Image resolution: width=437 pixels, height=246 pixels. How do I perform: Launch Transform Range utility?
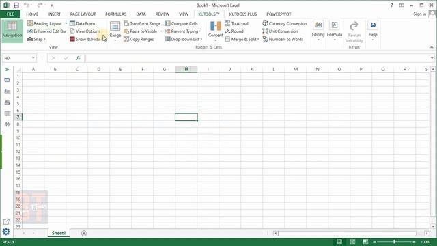pyautogui.click(x=143, y=23)
